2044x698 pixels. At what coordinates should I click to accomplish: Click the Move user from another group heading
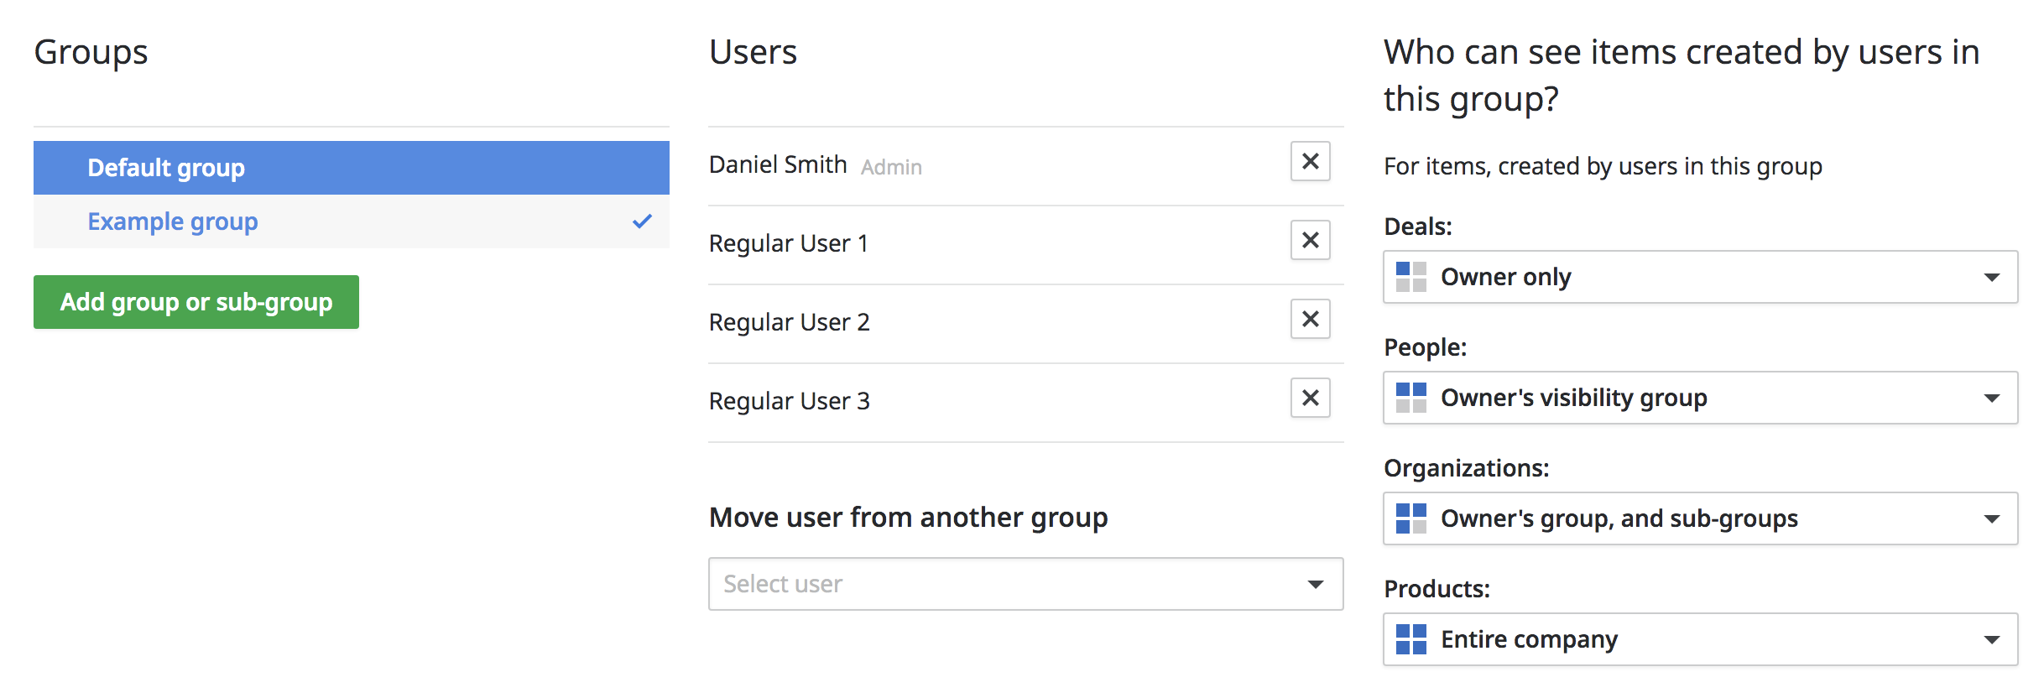(908, 518)
